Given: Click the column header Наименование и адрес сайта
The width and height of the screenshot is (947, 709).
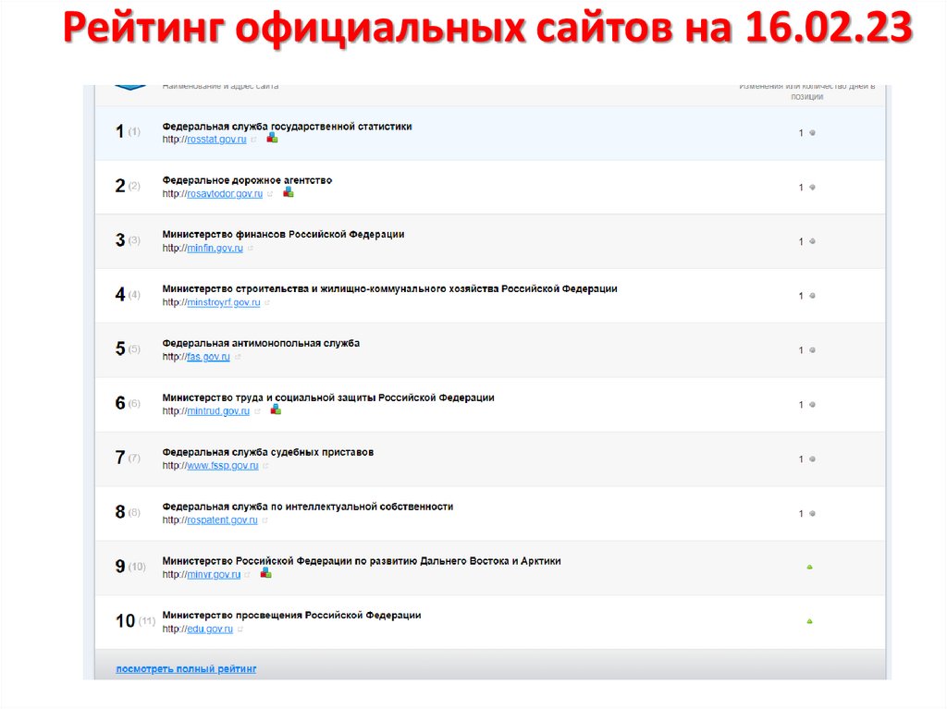Looking at the screenshot, I should coord(220,84).
